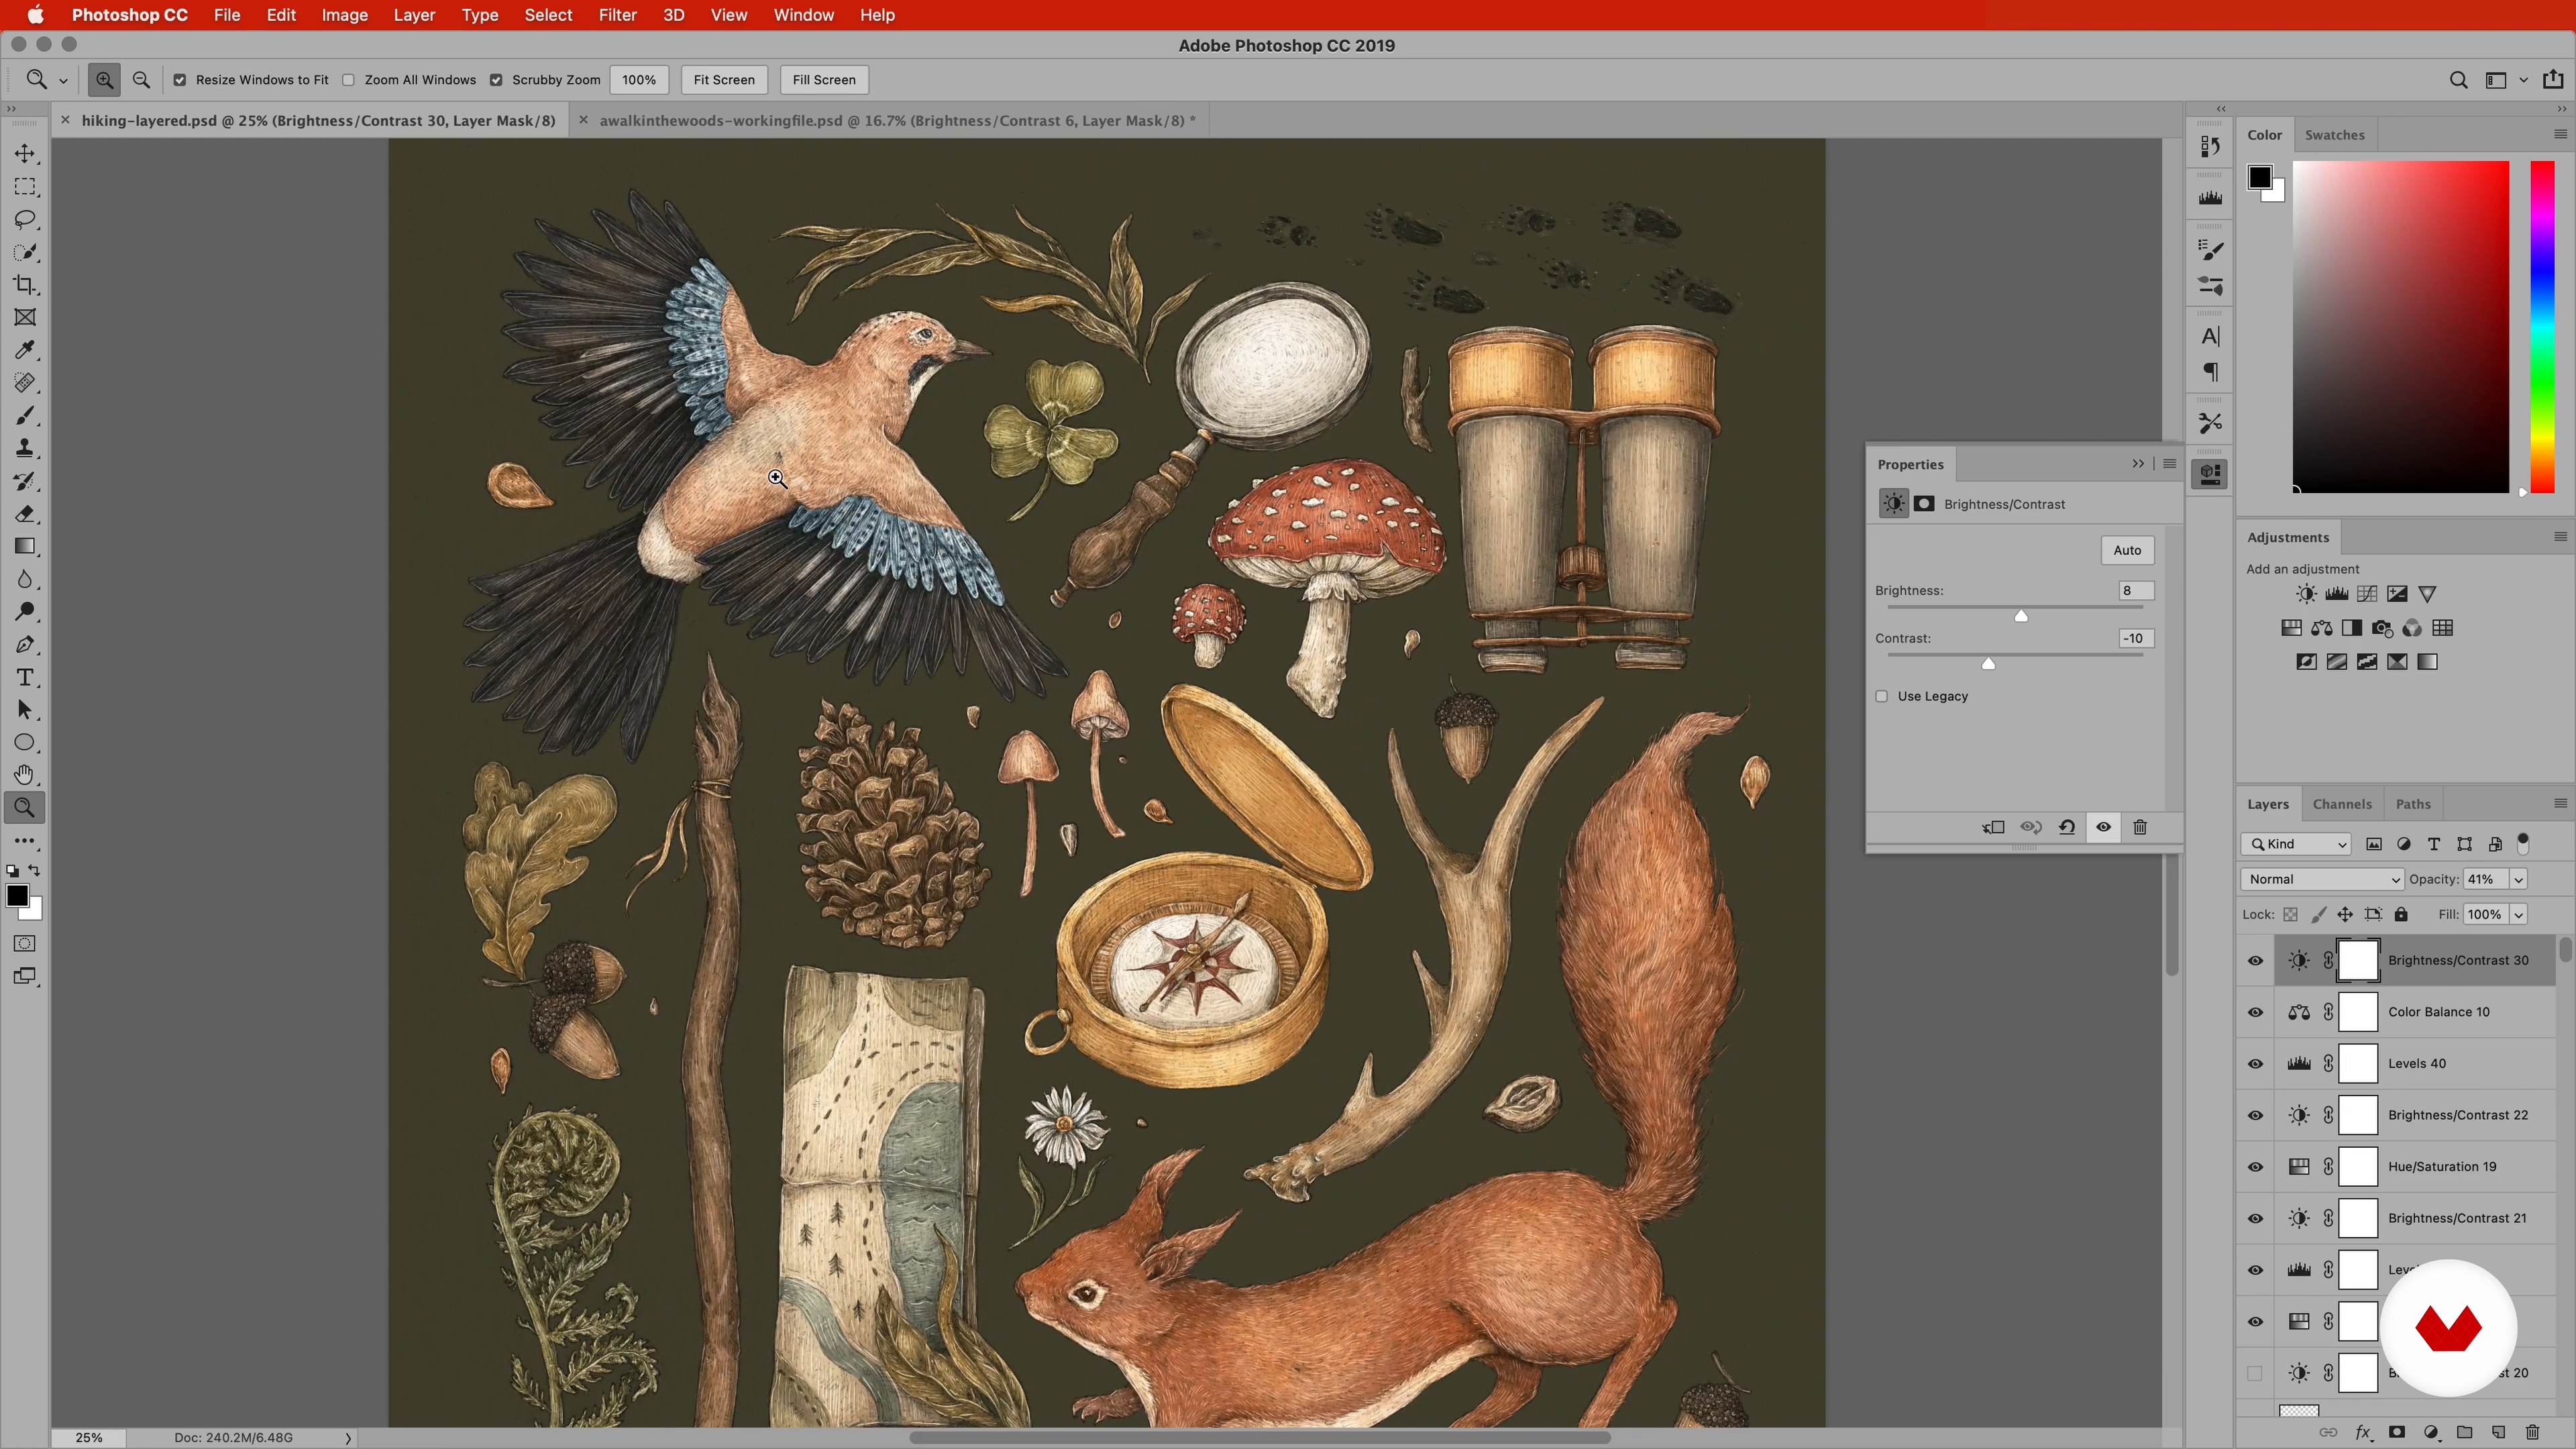Hide the Brightness/Contrast 30 layer
This screenshot has height=1449, width=2576.
2255,960
